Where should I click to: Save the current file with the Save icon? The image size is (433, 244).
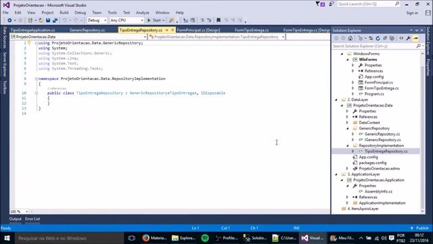48,20
